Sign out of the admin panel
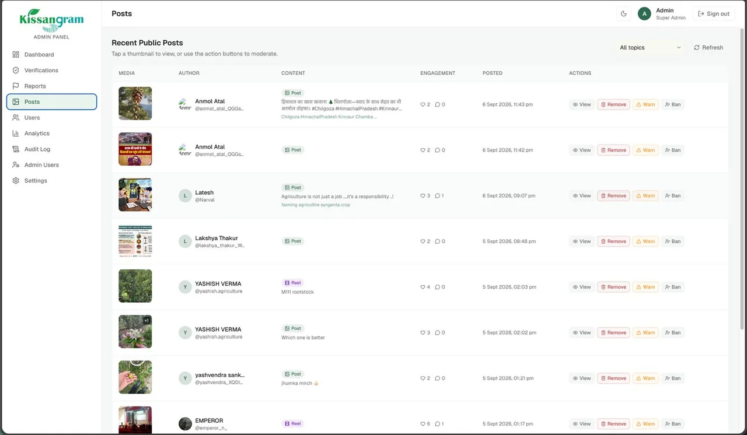Screen dimensions: 747x435 click(x=714, y=14)
